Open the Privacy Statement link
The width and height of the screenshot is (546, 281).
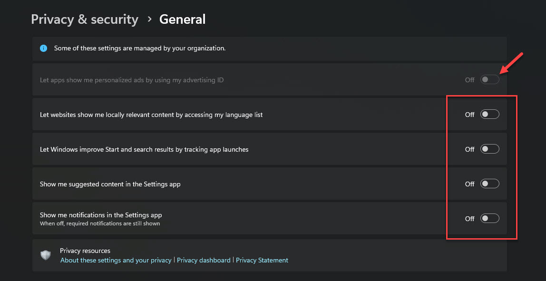[x=262, y=261]
